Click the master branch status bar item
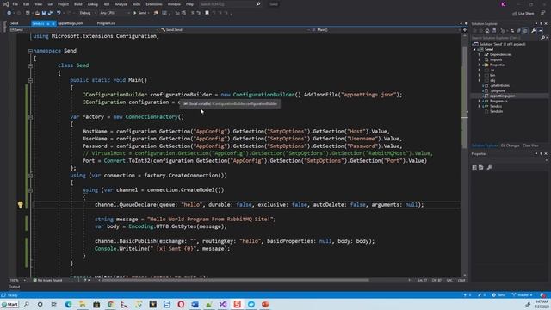551x310 pixels. click(x=523, y=294)
